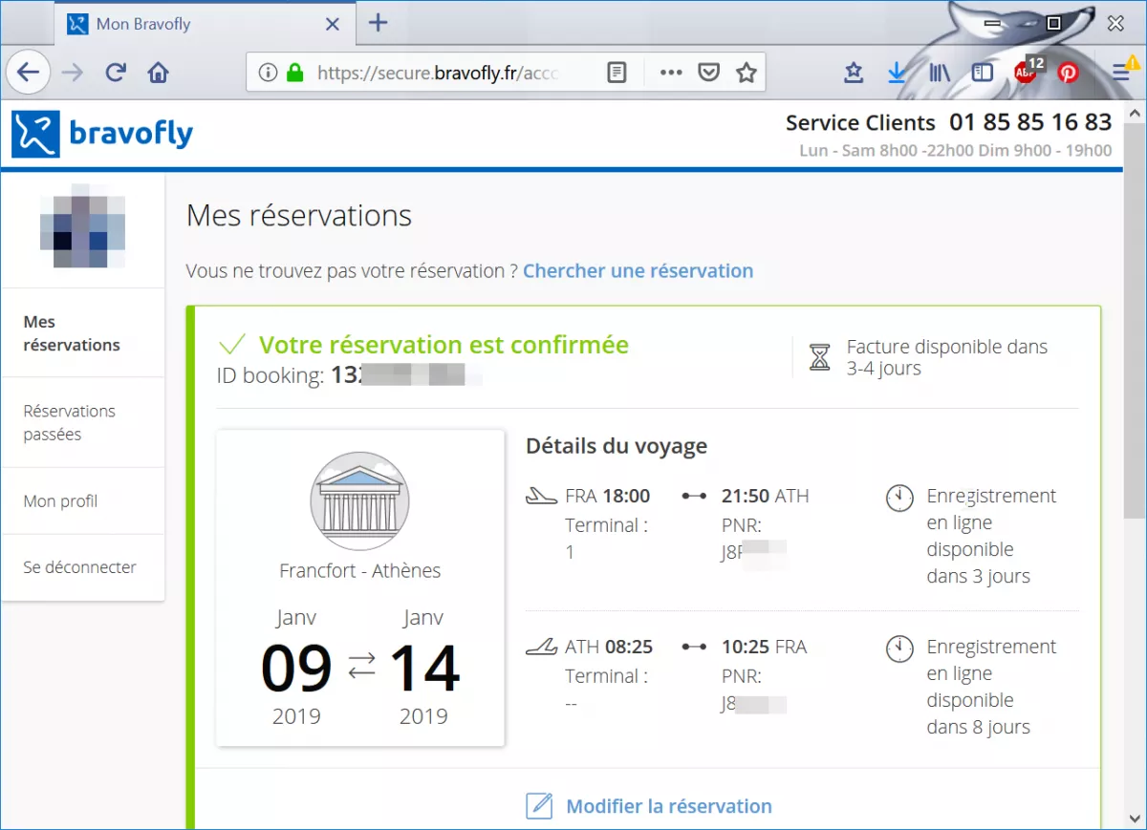The width and height of the screenshot is (1147, 830).
Task: Save page to Pocket
Action: (x=708, y=73)
